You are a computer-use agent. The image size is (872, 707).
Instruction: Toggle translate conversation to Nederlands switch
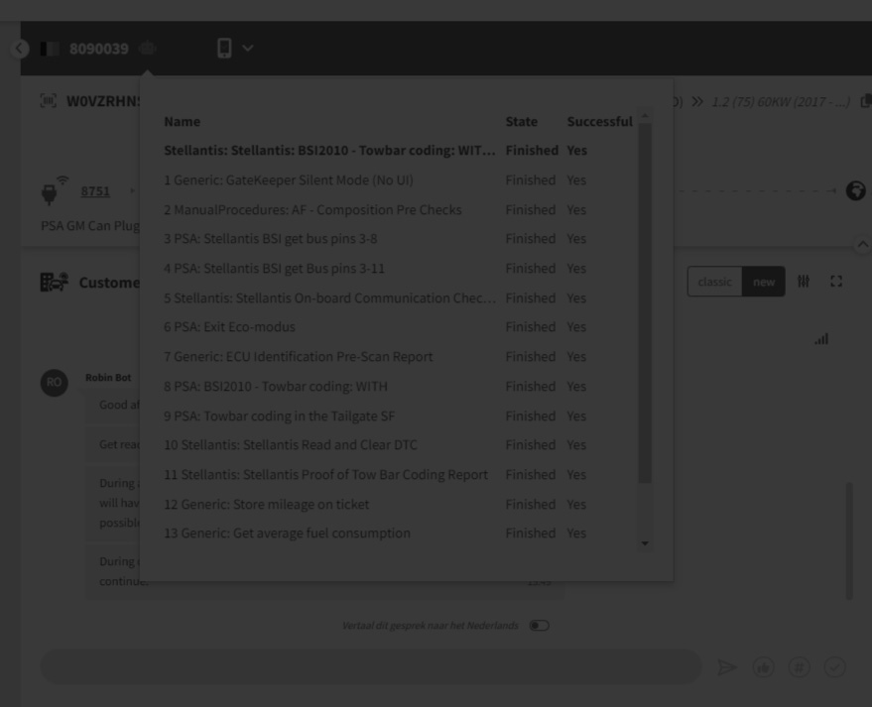coord(539,626)
